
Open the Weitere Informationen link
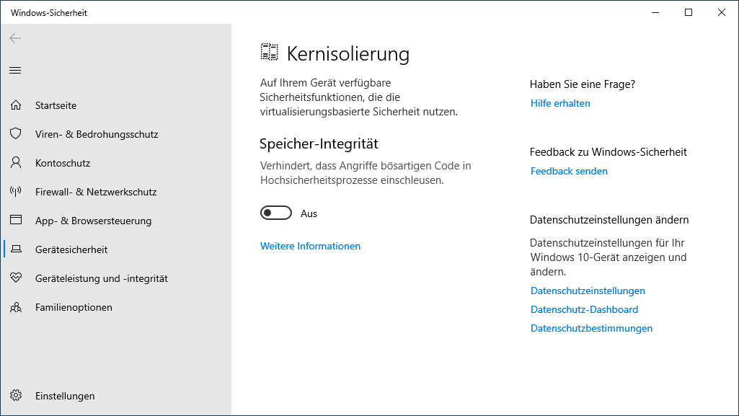310,246
